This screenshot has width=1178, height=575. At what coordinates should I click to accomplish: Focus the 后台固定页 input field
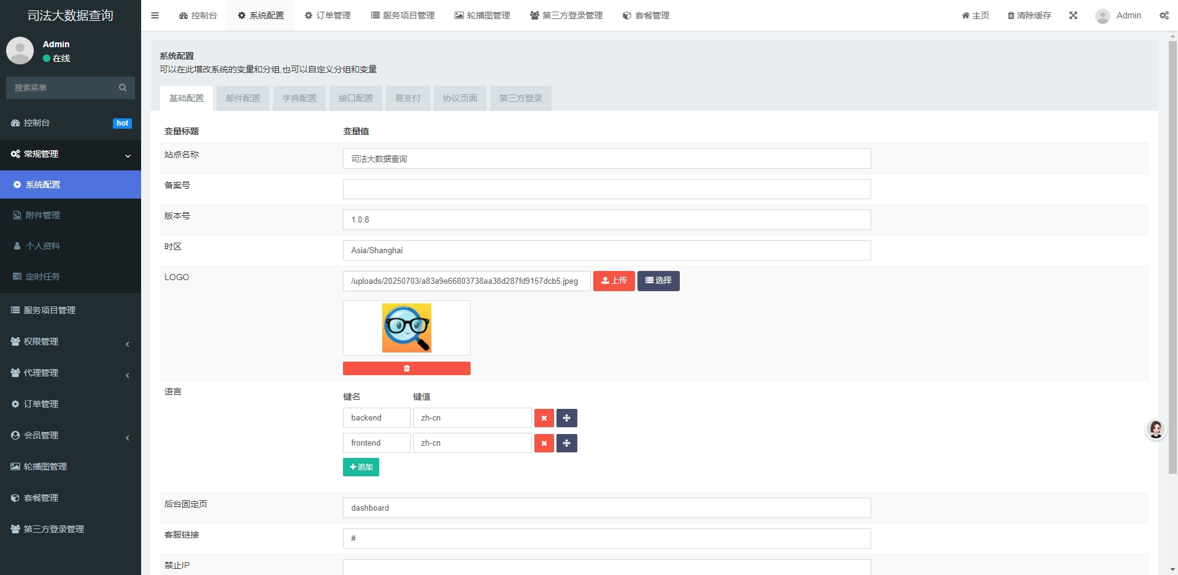point(607,508)
